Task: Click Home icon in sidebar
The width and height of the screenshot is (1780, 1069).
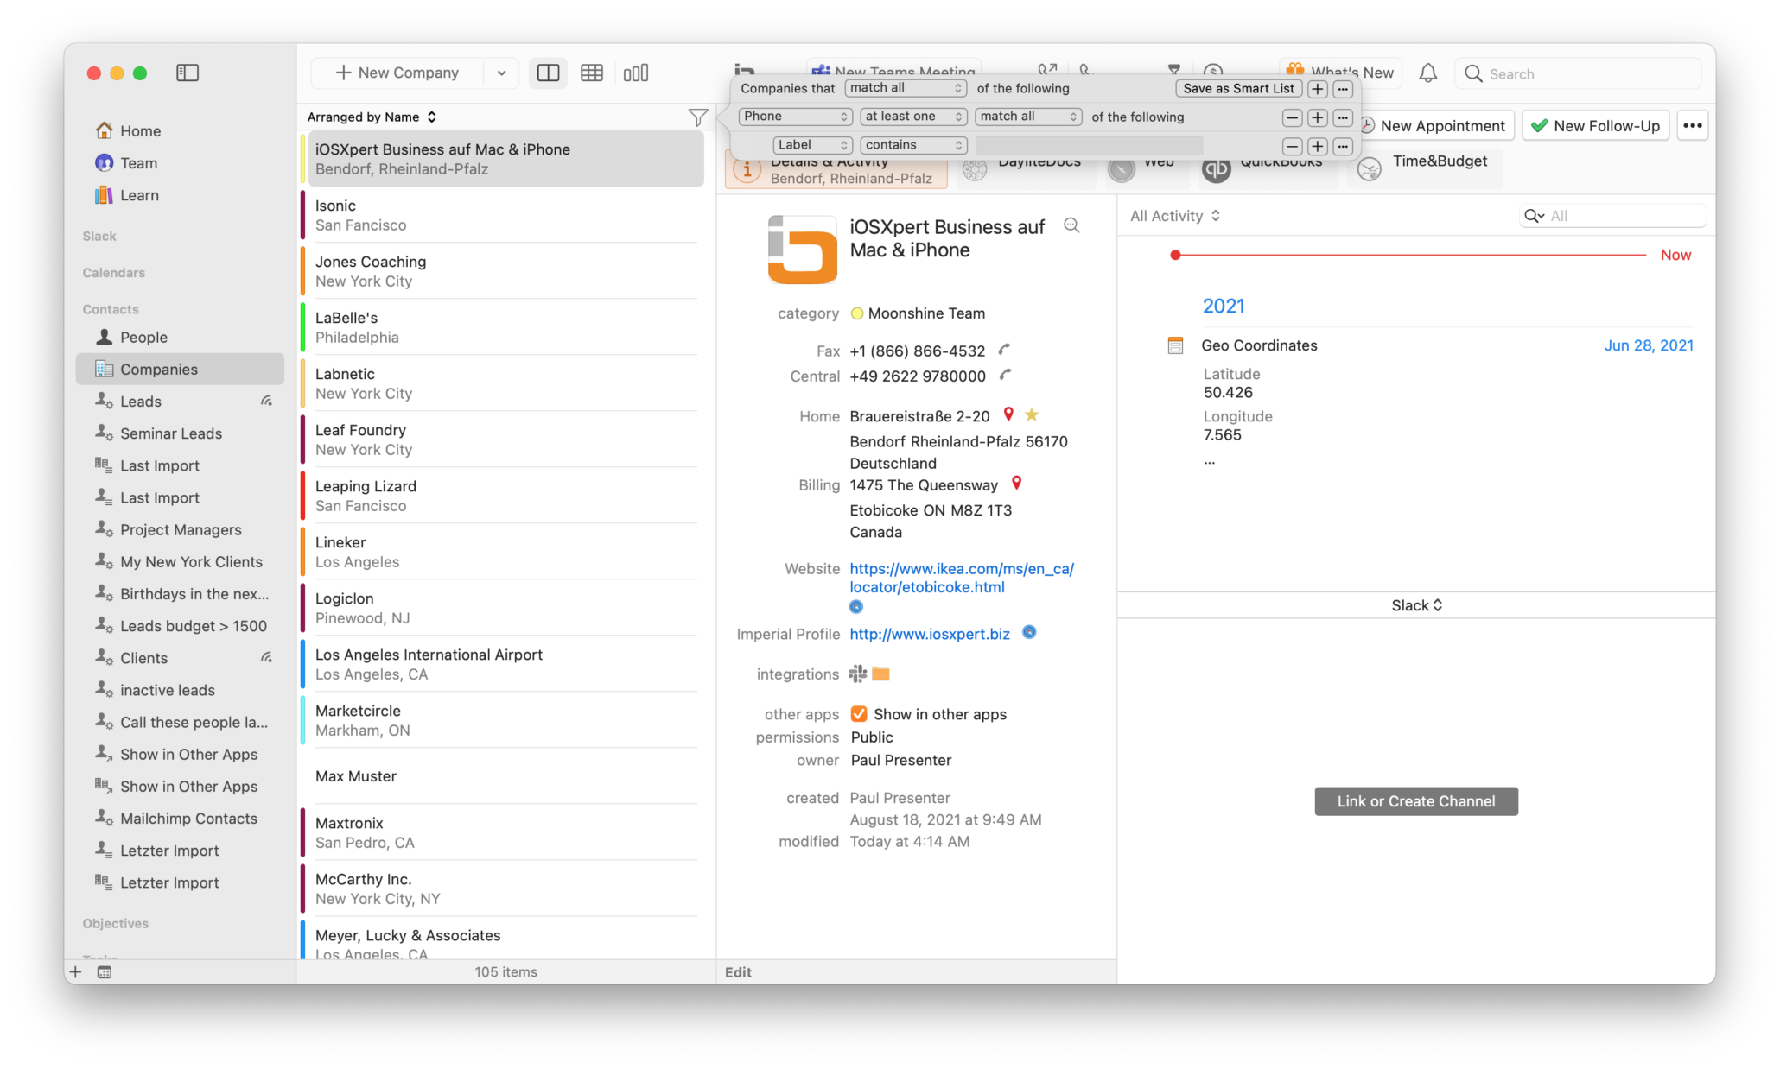Action: tap(105, 130)
